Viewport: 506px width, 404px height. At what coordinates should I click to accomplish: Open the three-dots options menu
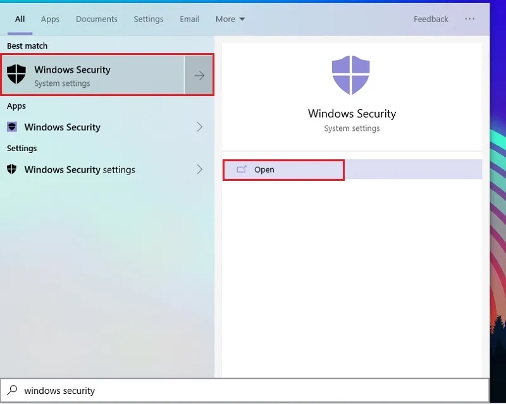click(x=469, y=19)
